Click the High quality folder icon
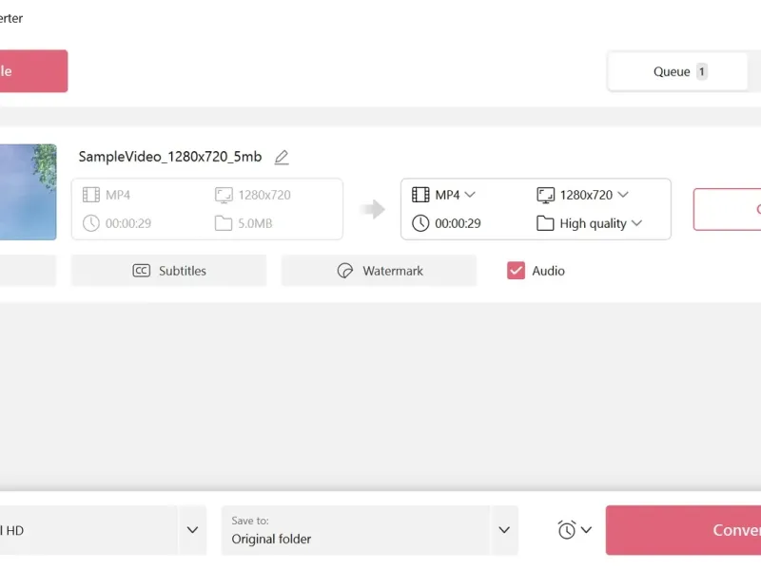The height and width of the screenshot is (570, 761). [x=545, y=223]
